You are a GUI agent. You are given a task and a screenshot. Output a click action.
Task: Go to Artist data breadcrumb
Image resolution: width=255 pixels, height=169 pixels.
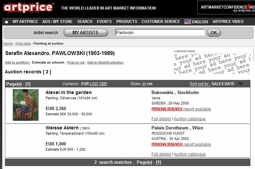tap(23, 44)
